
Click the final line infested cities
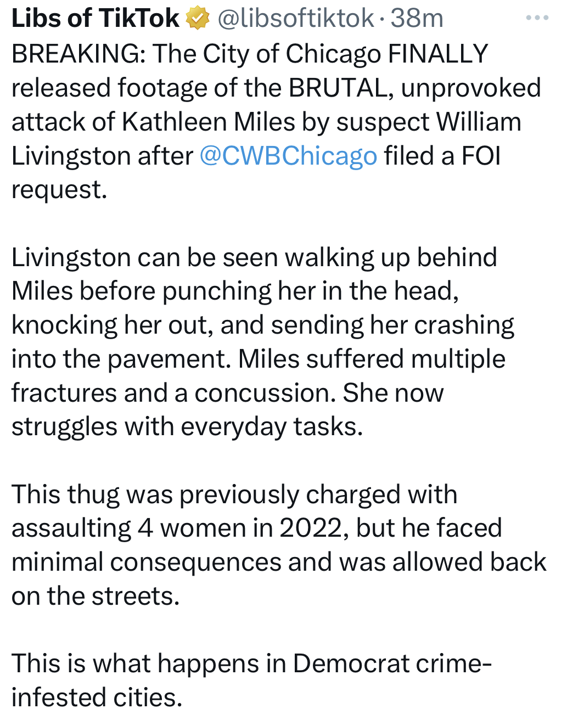click(x=97, y=698)
